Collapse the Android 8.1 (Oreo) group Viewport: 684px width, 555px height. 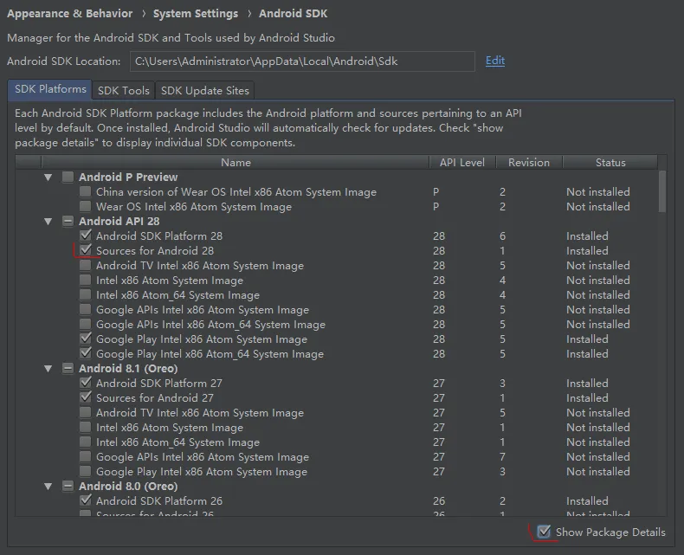pos(48,368)
